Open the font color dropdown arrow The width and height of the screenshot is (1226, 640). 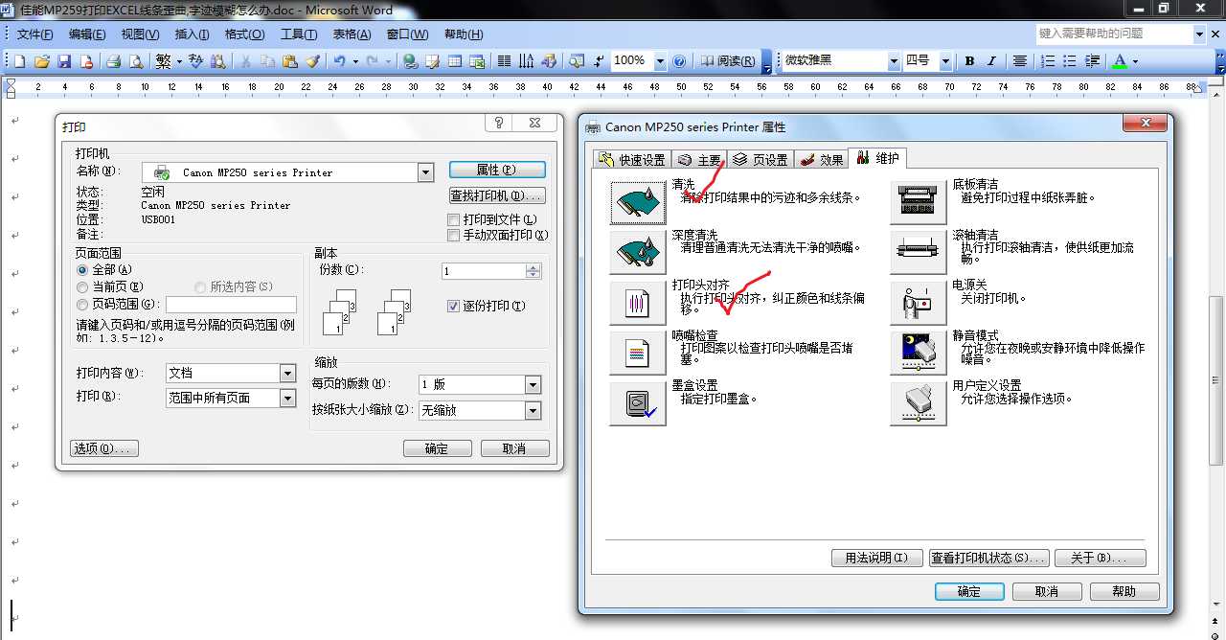click(1136, 61)
